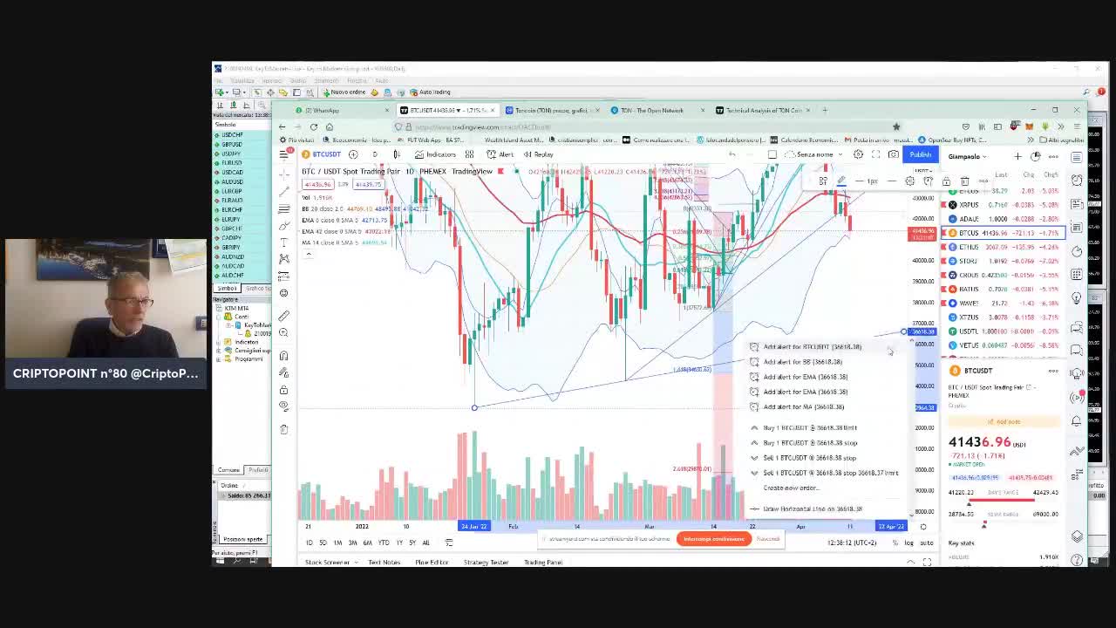Change the 1D interval selector
This screenshot has height=628, width=1116.
[x=375, y=154]
